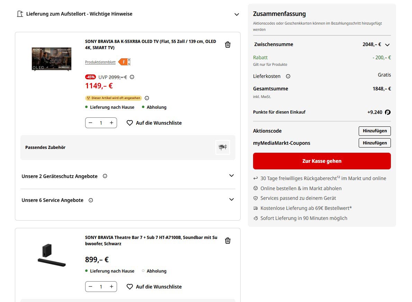Click the -45% discount badge
Image resolution: width=412 pixels, height=302 pixels.
click(x=90, y=77)
